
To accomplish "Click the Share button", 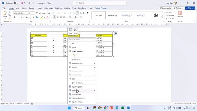I will click(190, 8).
